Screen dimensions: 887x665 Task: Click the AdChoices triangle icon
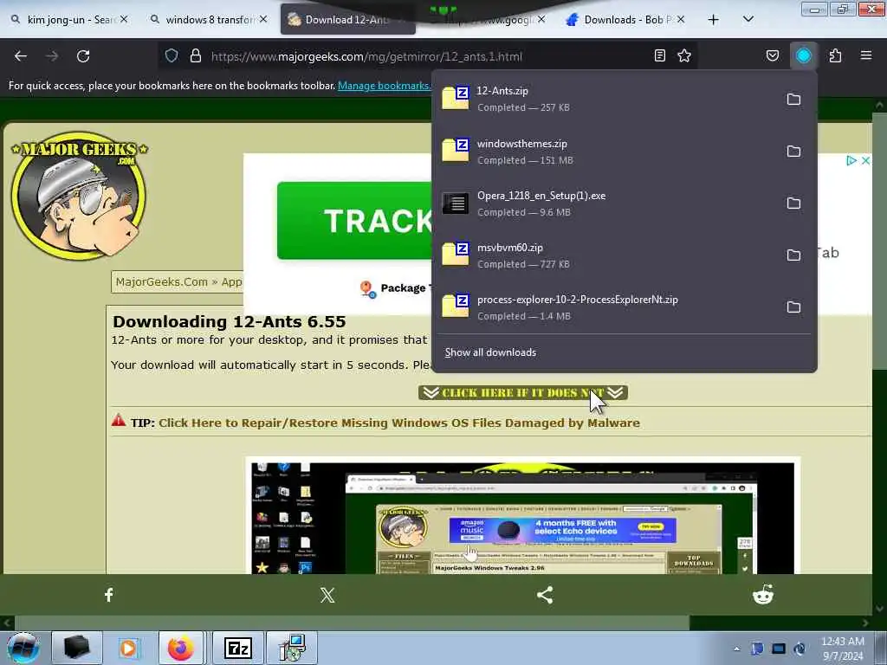coord(851,160)
